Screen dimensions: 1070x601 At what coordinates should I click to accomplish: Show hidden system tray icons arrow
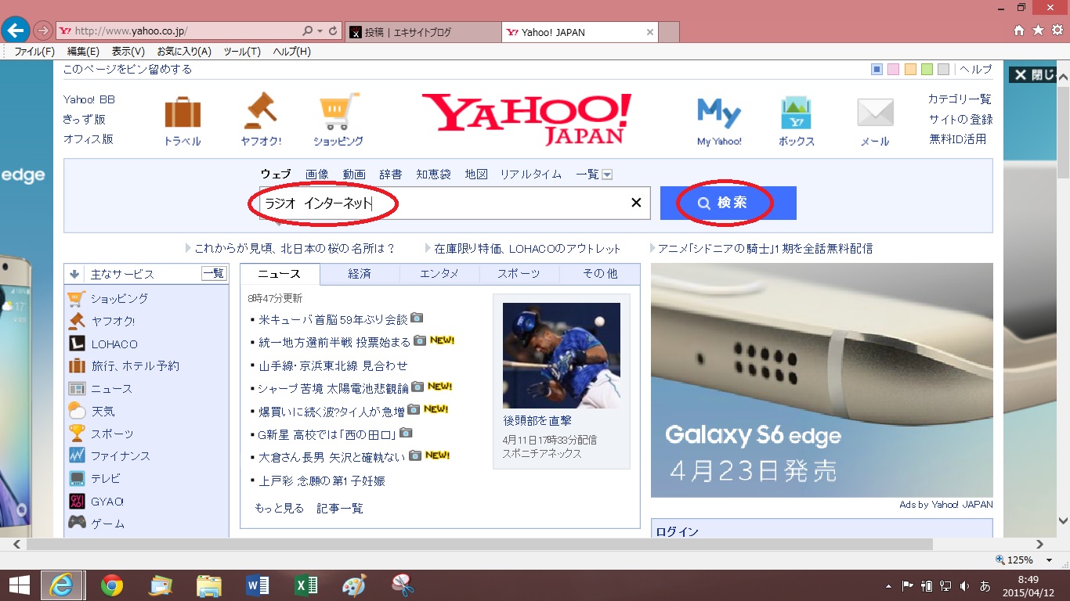(x=888, y=585)
